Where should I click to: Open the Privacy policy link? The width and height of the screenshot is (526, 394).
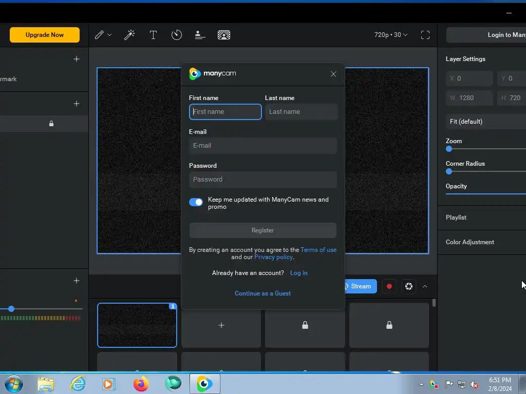click(273, 257)
